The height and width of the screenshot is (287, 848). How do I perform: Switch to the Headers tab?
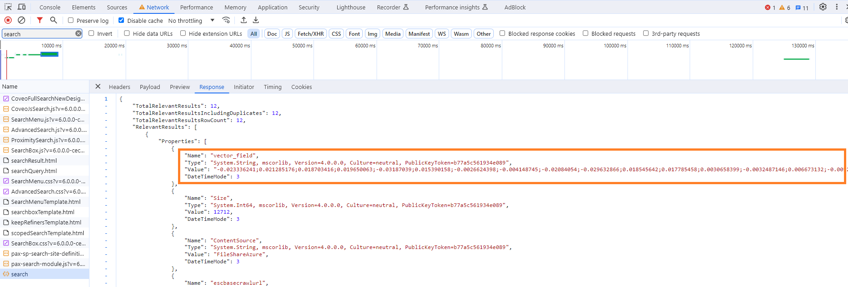click(x=119, y=87)
